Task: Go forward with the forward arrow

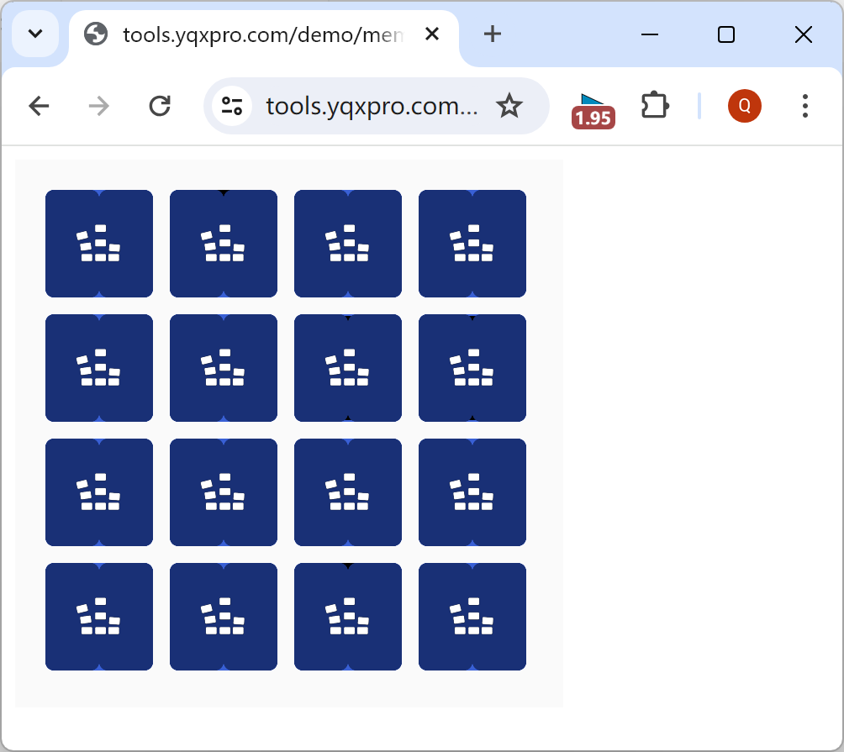Action: pyautogui.click(x=99, y=106)
